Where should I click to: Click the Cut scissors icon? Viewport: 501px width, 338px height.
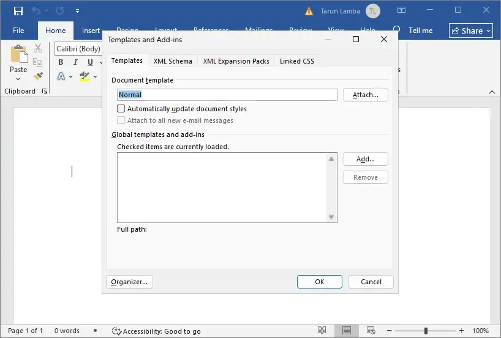pos(38,48)
